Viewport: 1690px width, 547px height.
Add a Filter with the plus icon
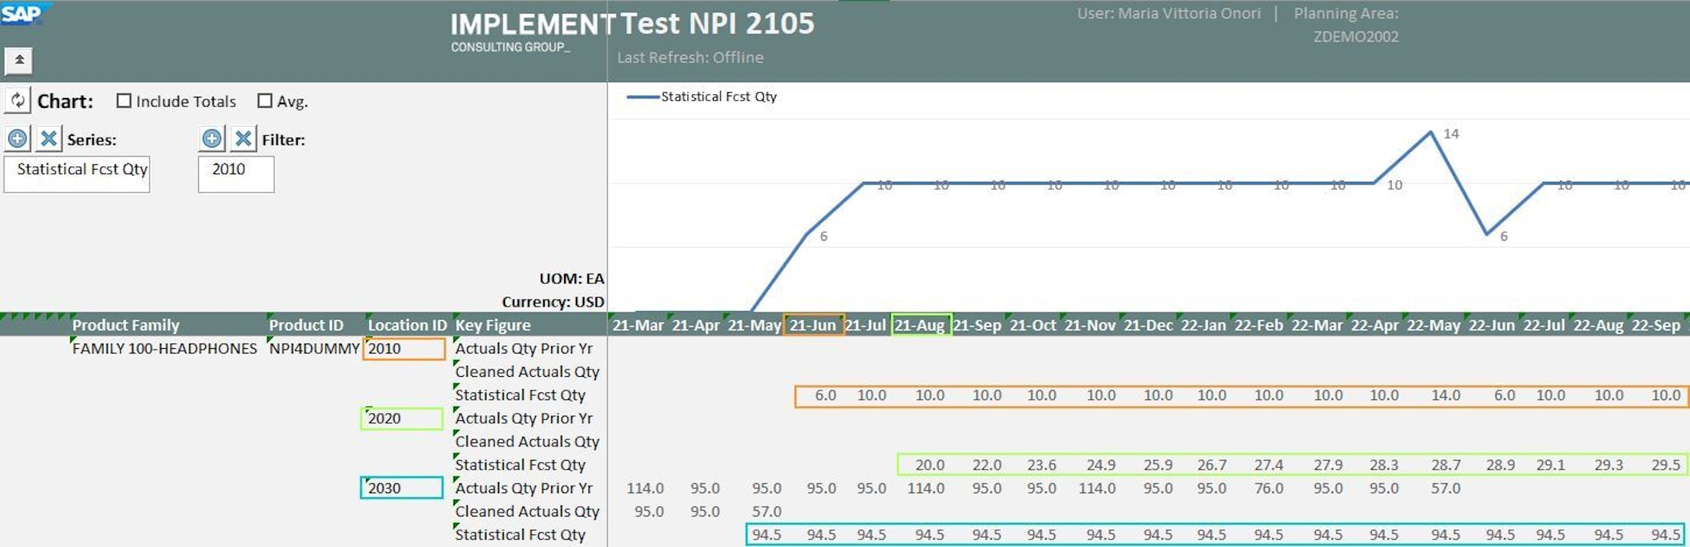coord(211,138)
